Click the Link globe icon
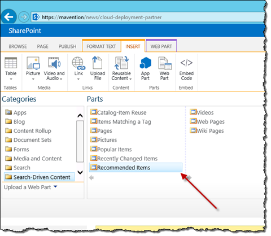 [78, 63]
